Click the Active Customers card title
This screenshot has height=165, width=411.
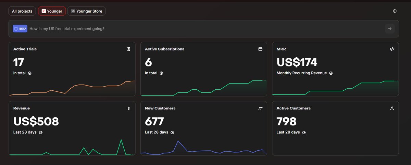pos(294,108)
